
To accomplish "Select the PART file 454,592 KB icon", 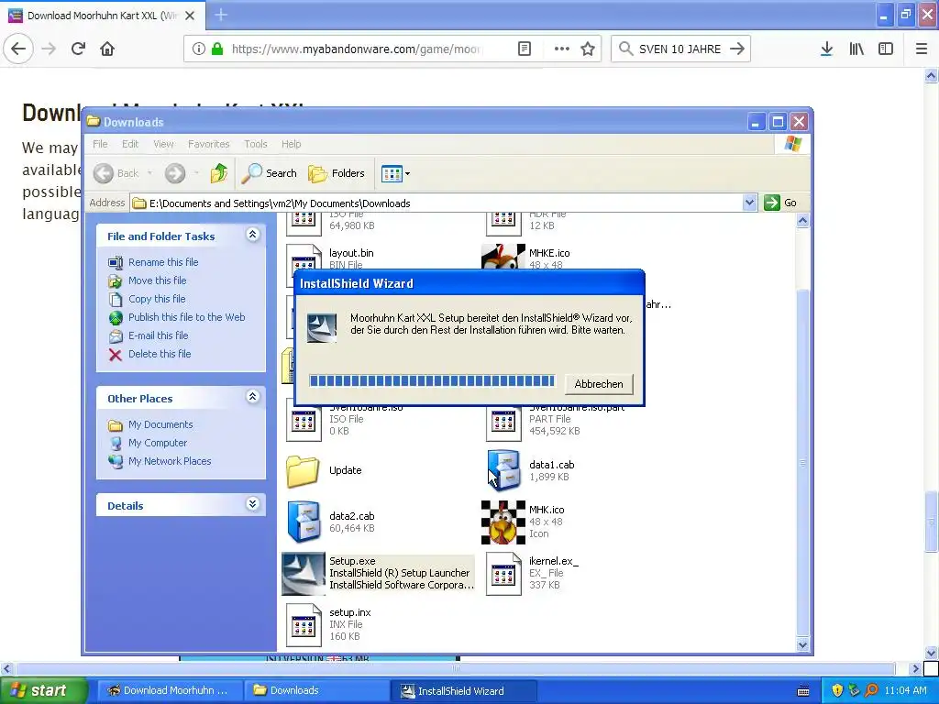I will tap(503, 422).
